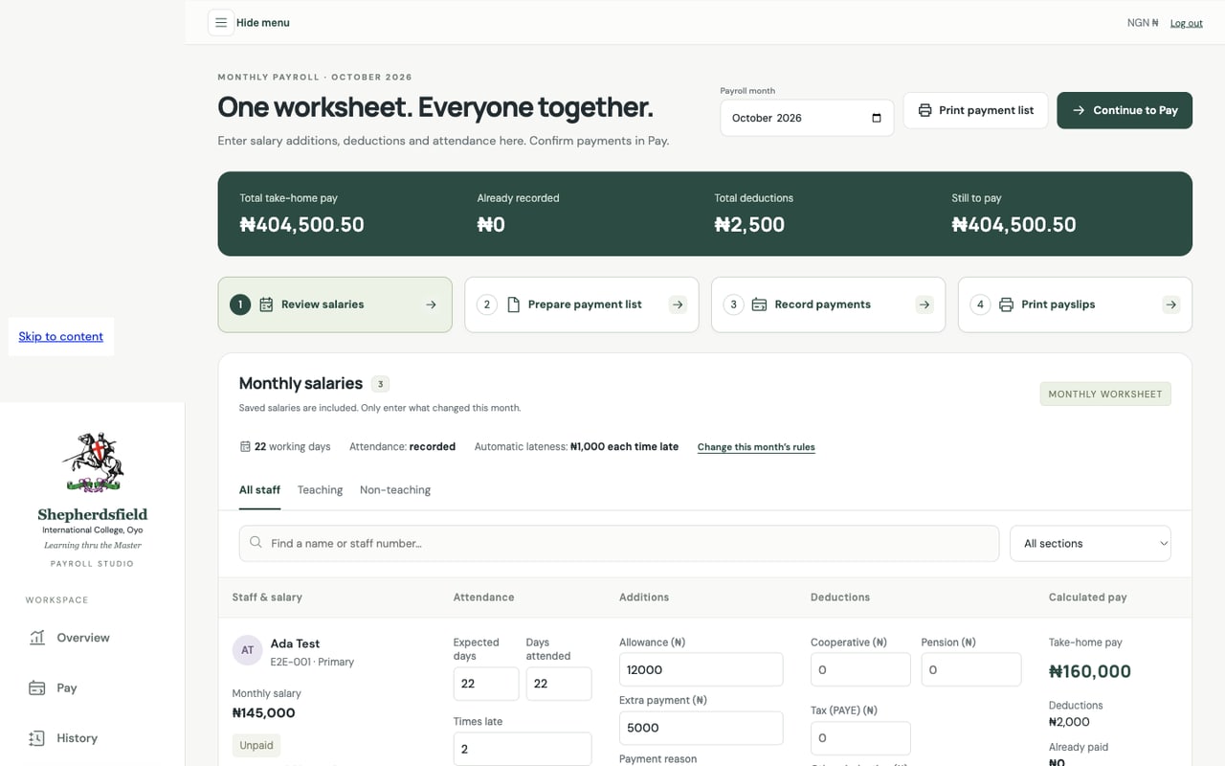Switch to the Teaching tab
Viewport: 1225px width, 766px height.
[320, 490]
